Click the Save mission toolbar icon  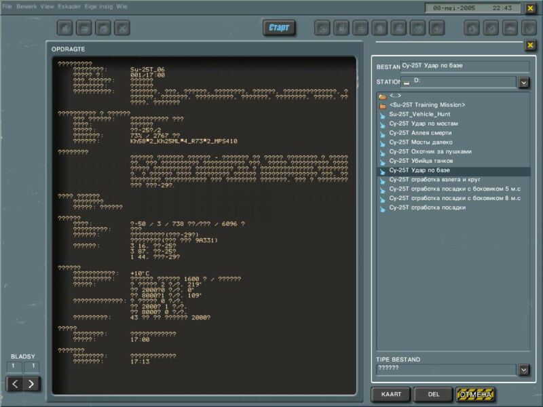(x=103, y=28)
